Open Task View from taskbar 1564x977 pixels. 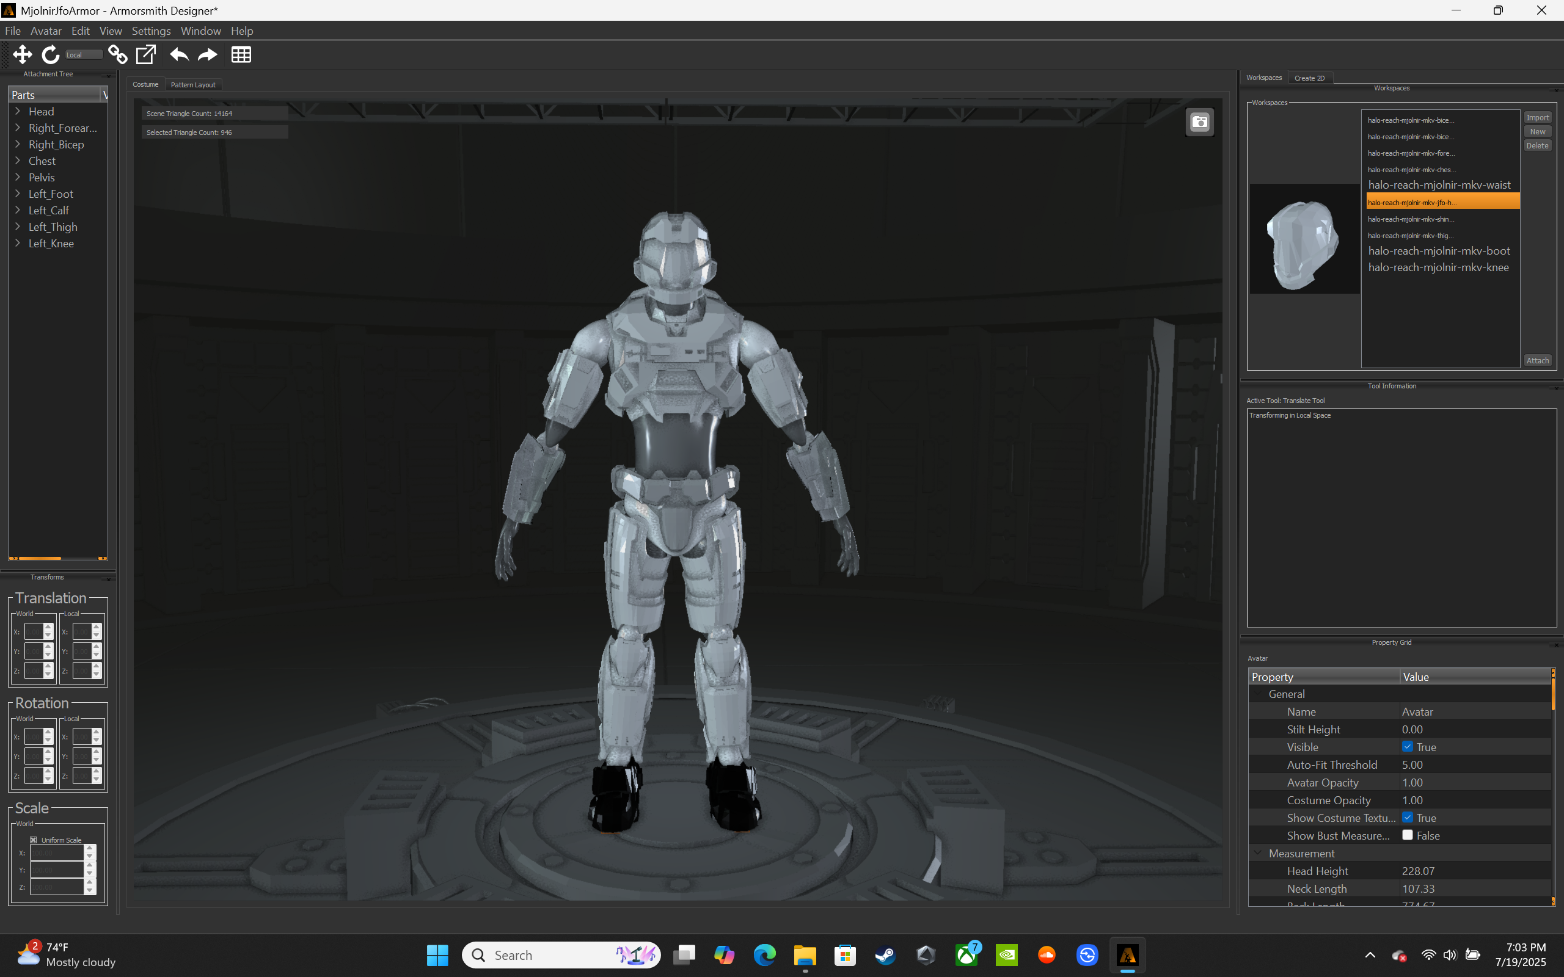click(x=684, y=955)
